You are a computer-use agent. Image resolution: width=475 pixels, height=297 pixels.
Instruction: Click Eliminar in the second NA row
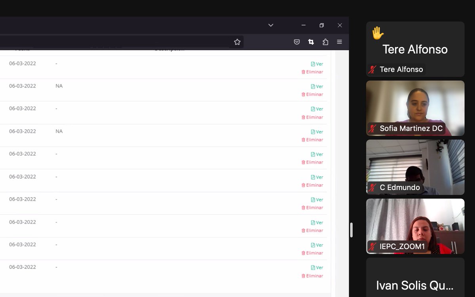coord(312,140)
